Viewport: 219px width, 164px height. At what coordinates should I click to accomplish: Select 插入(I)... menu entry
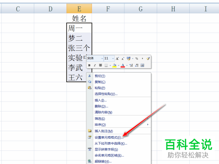(119, 100)
